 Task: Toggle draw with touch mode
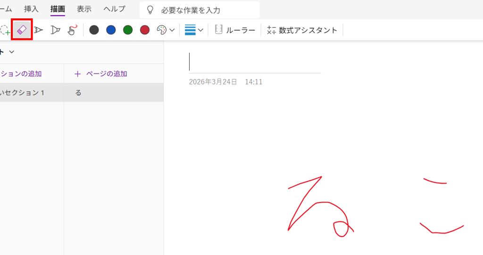72,30
